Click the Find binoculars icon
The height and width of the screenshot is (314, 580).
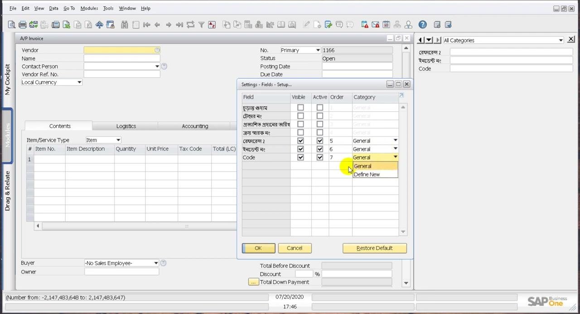125,25
